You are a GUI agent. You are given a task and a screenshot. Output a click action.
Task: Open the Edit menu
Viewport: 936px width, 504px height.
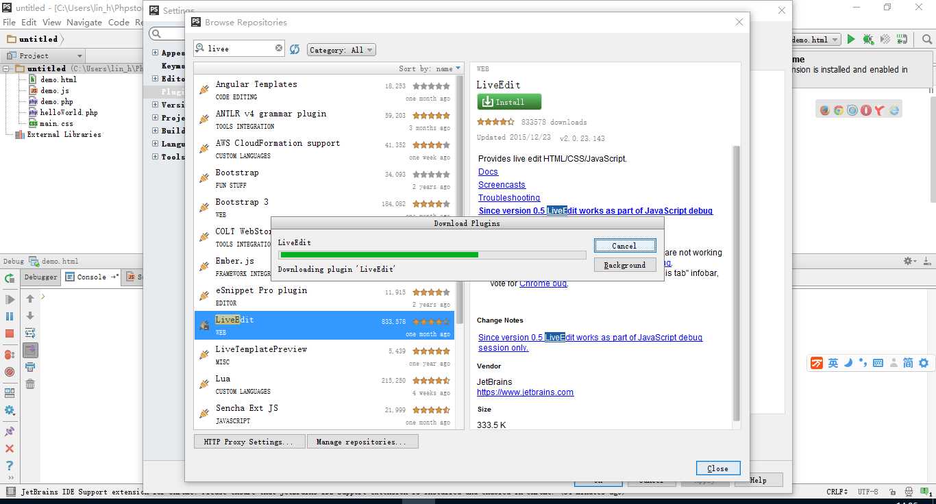[x=29, y=22]
